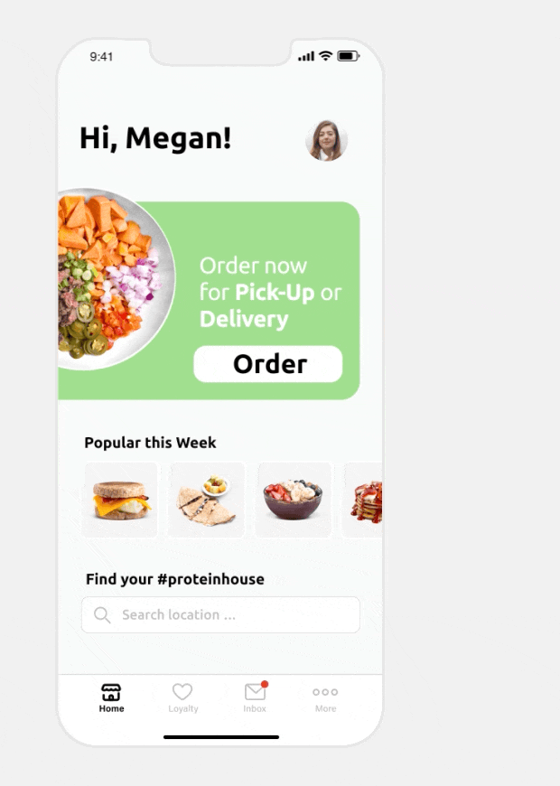This screenshot has height=786, width=560.
Task: Open Megan's profile avatar
Action: (x=326, y=140)
